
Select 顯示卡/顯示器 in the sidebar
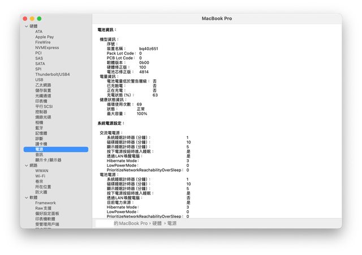coord(48,160)
